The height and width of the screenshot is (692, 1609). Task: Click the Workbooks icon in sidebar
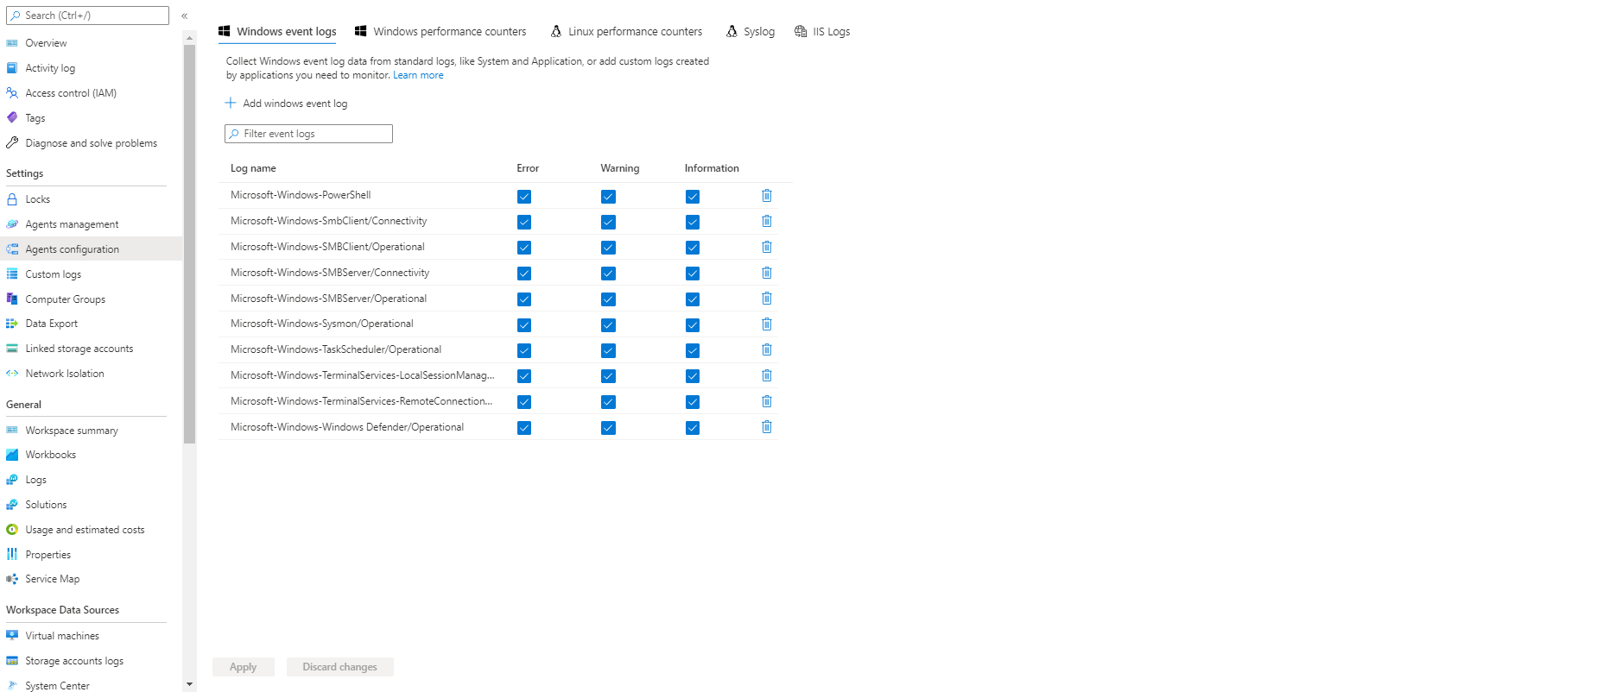12,455
